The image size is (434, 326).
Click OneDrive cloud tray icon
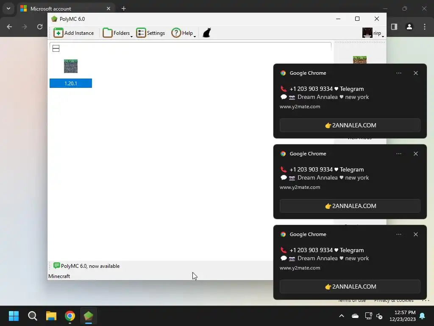[x=355, y=316]
